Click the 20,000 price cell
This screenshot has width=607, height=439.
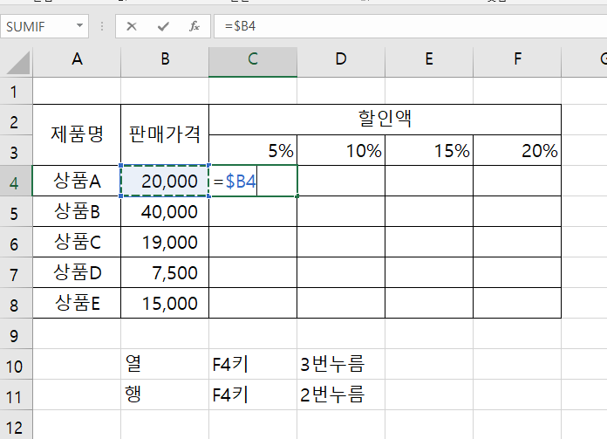165,181
